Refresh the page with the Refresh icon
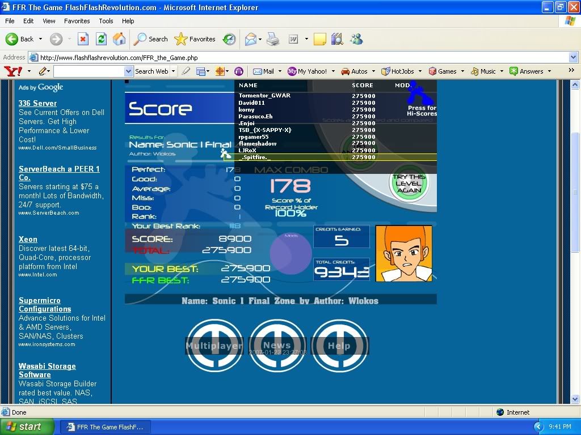Screen dimensions: 581x435 [x=101, y=39]
